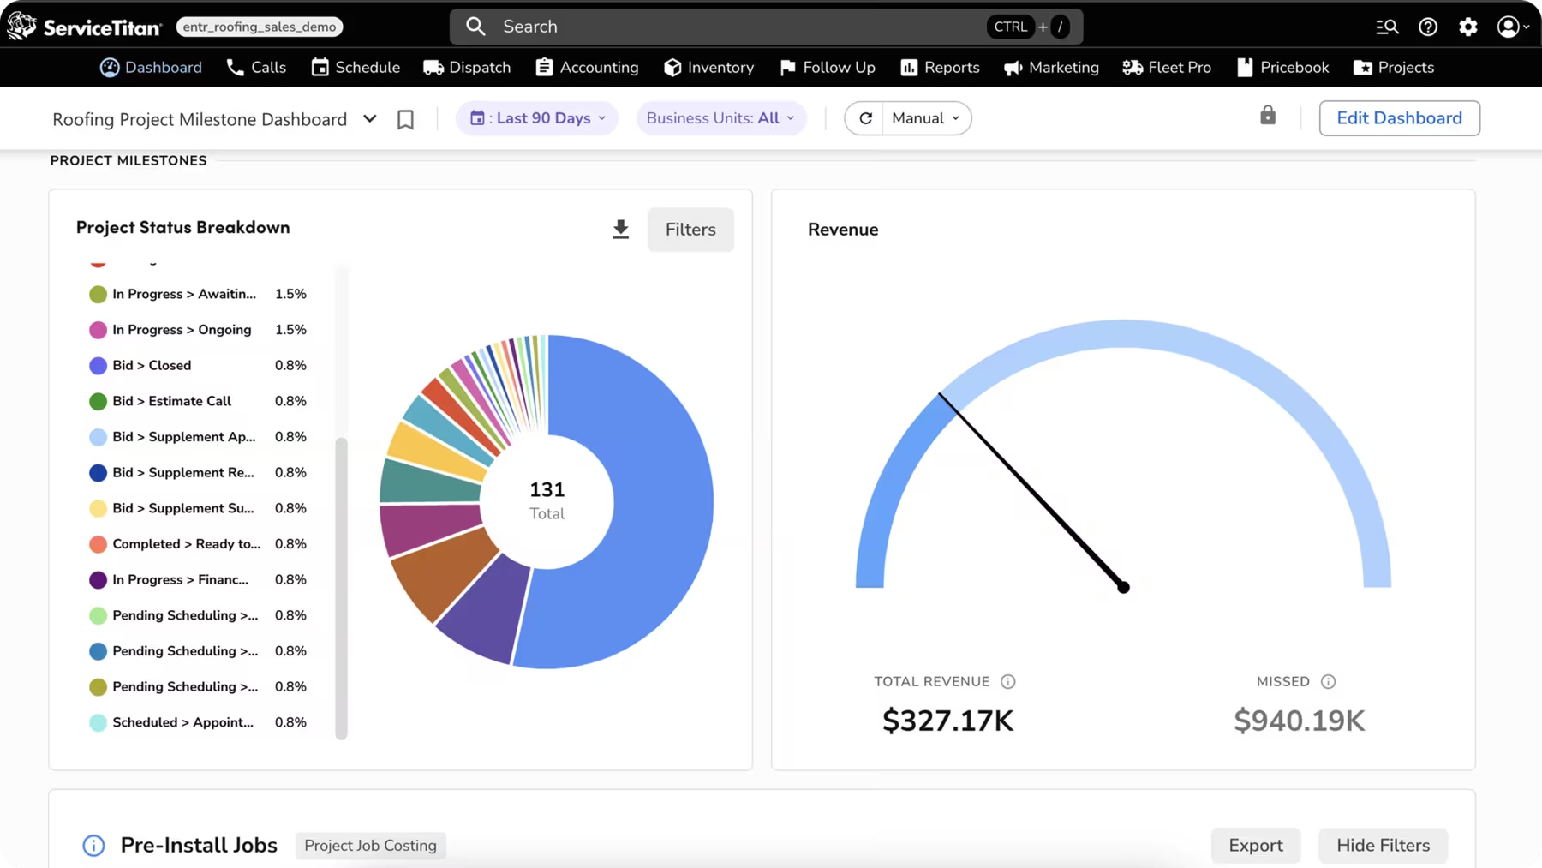Open the settings gear menu

(1467, 27)
